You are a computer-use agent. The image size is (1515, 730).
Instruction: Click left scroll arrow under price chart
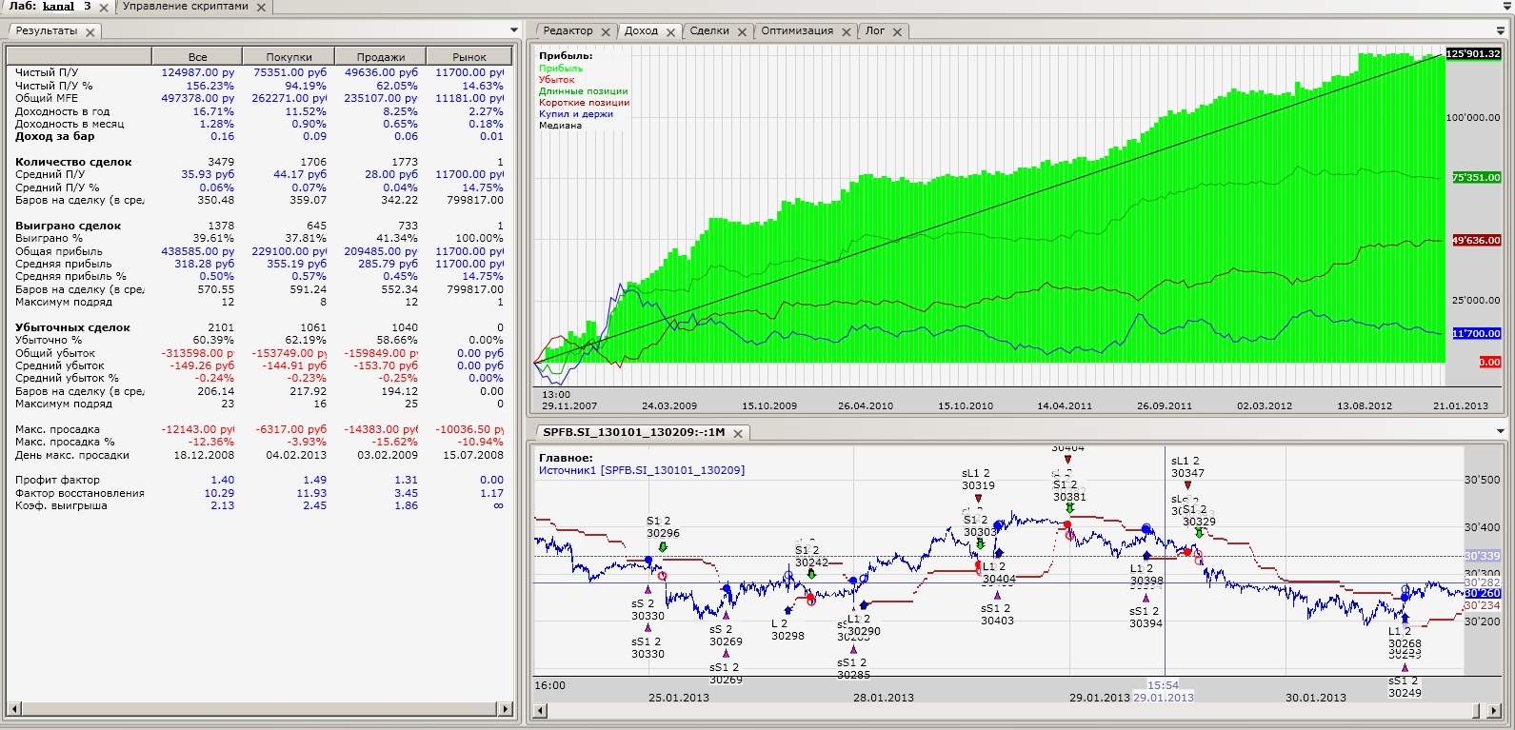click(x=541, y=711)
